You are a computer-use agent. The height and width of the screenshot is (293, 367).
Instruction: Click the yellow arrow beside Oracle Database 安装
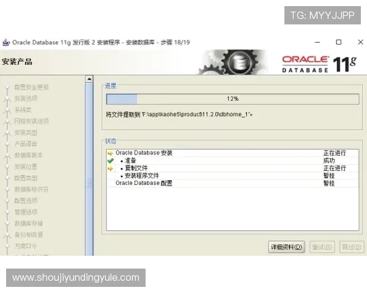[110, 153]
